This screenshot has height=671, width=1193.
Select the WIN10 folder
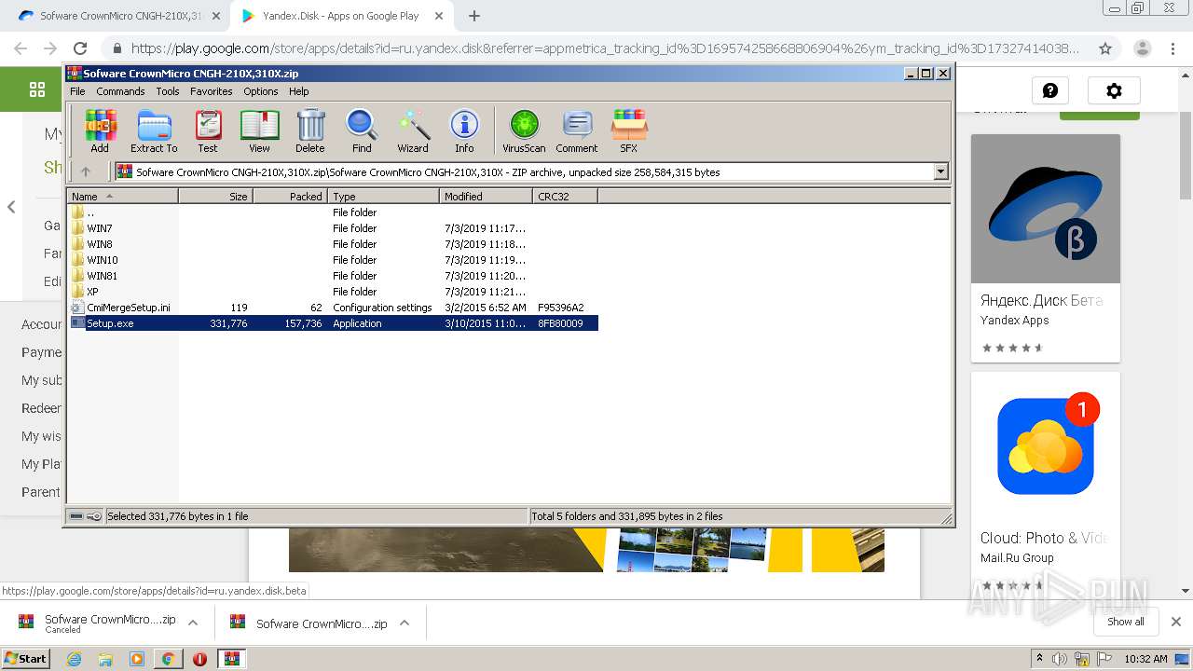pyautogui.click(x=333, y=260)
